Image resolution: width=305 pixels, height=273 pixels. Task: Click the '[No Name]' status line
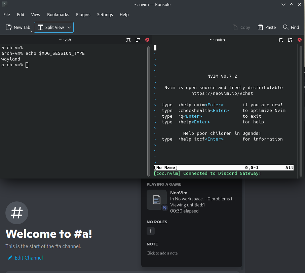click(224, 168)
